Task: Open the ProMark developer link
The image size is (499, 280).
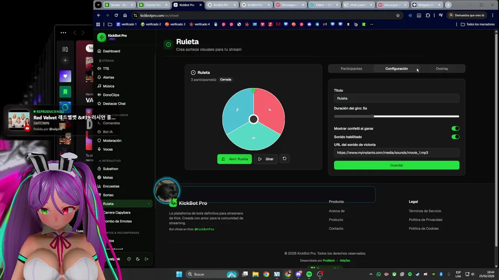Action: click(x=329, y=261)
